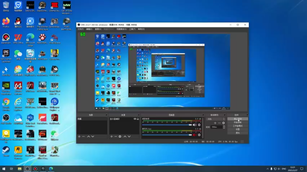The height and width of the screenshot is (172, 307).
Task: Open Bandicam desktop shortcut
Action: (6, 39)
